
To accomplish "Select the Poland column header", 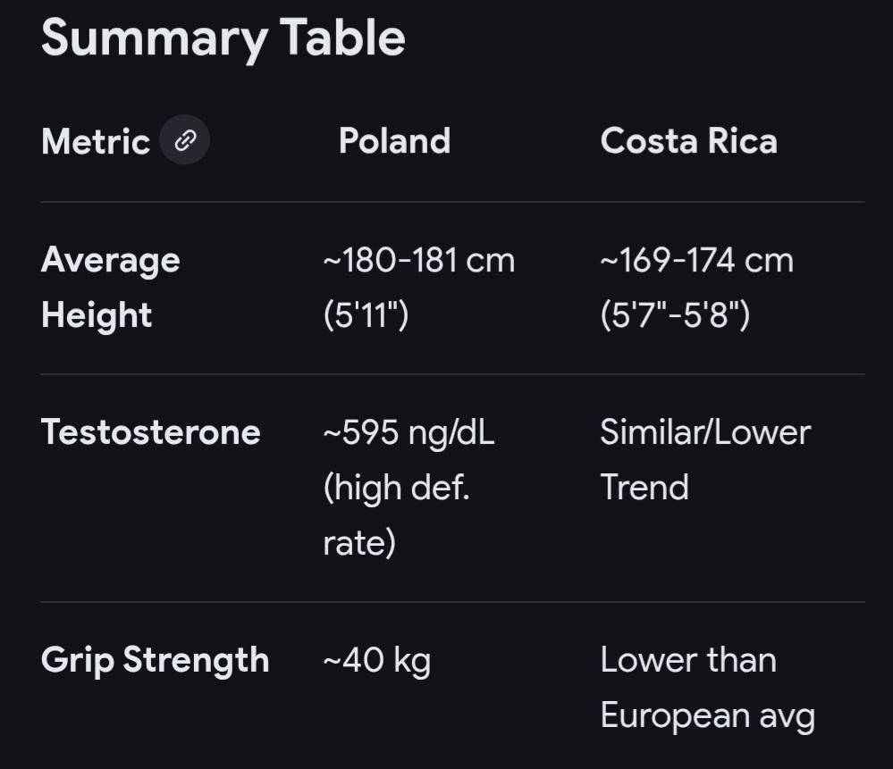I will (x=394, y=141).
